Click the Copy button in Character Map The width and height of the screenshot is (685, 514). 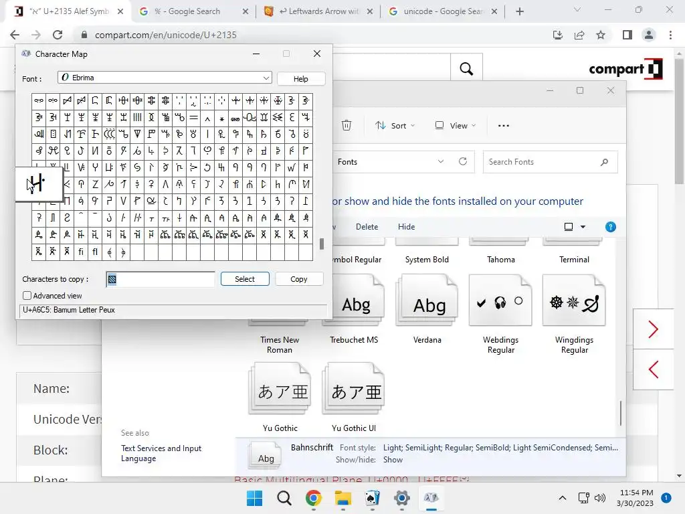299,279
